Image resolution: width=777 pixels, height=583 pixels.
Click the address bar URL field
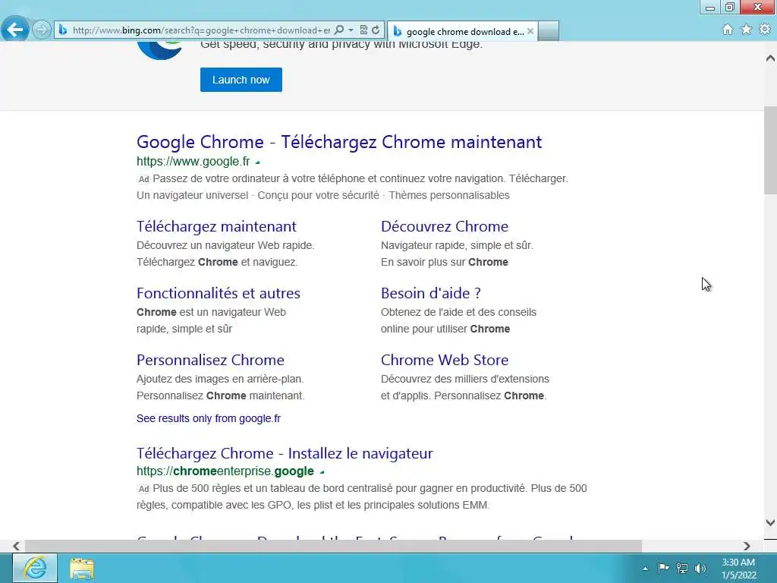(x=200, y=30)
